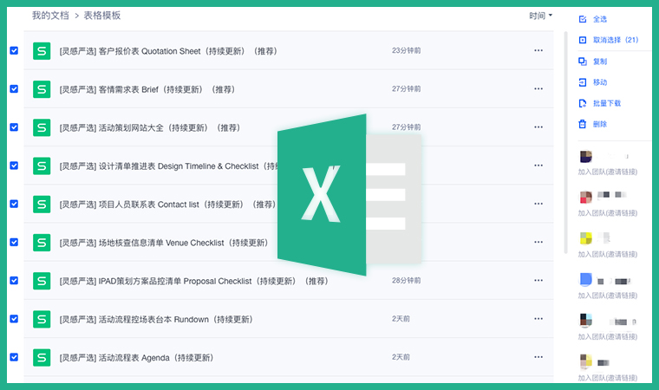Open more options for Agenda row
The height and width of the screenshot is (390, 659).
(538, 357)
